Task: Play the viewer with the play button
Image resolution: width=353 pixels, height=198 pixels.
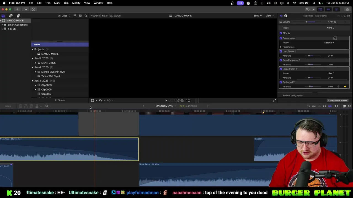Action: [166, 101]
